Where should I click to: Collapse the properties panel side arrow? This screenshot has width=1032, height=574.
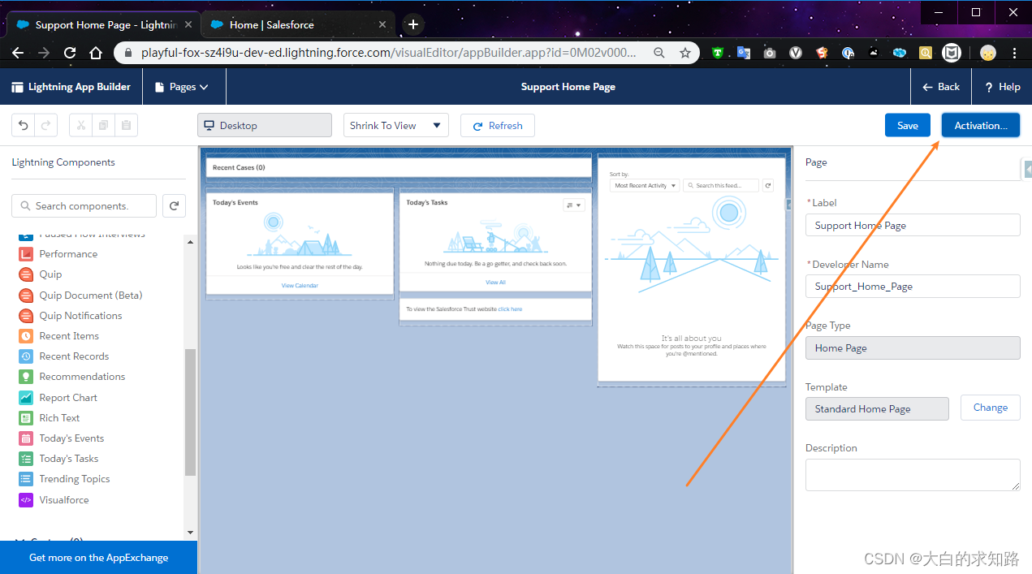pyautogui.click(x=1027, y=169)
